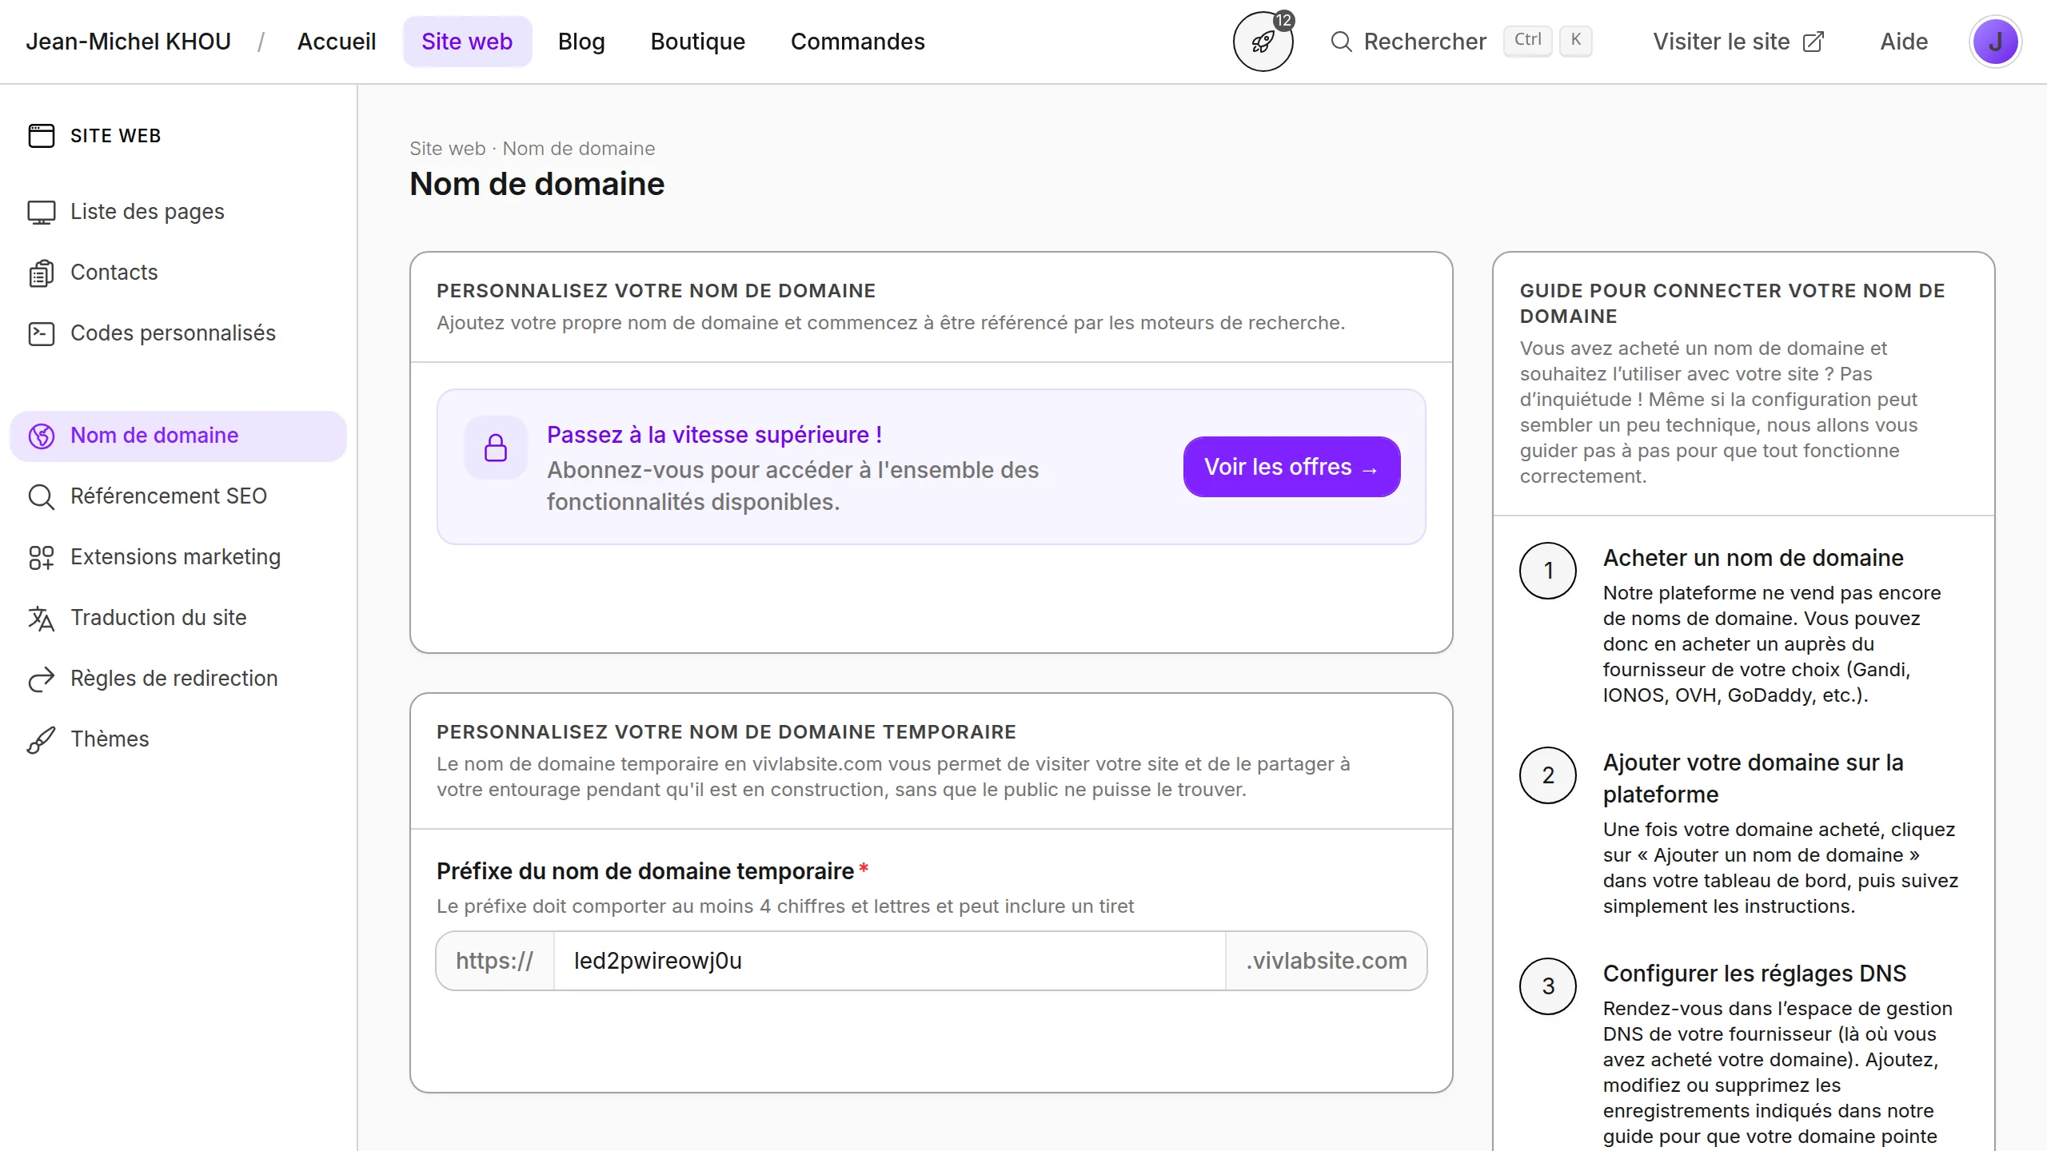Viewport: 2047px width, 1151px height.
Task: Open Visiter le site link
Action: (x=1738, y=42)
